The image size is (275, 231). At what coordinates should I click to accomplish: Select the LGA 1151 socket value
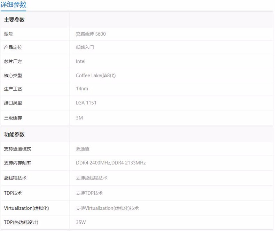[86, 103]
